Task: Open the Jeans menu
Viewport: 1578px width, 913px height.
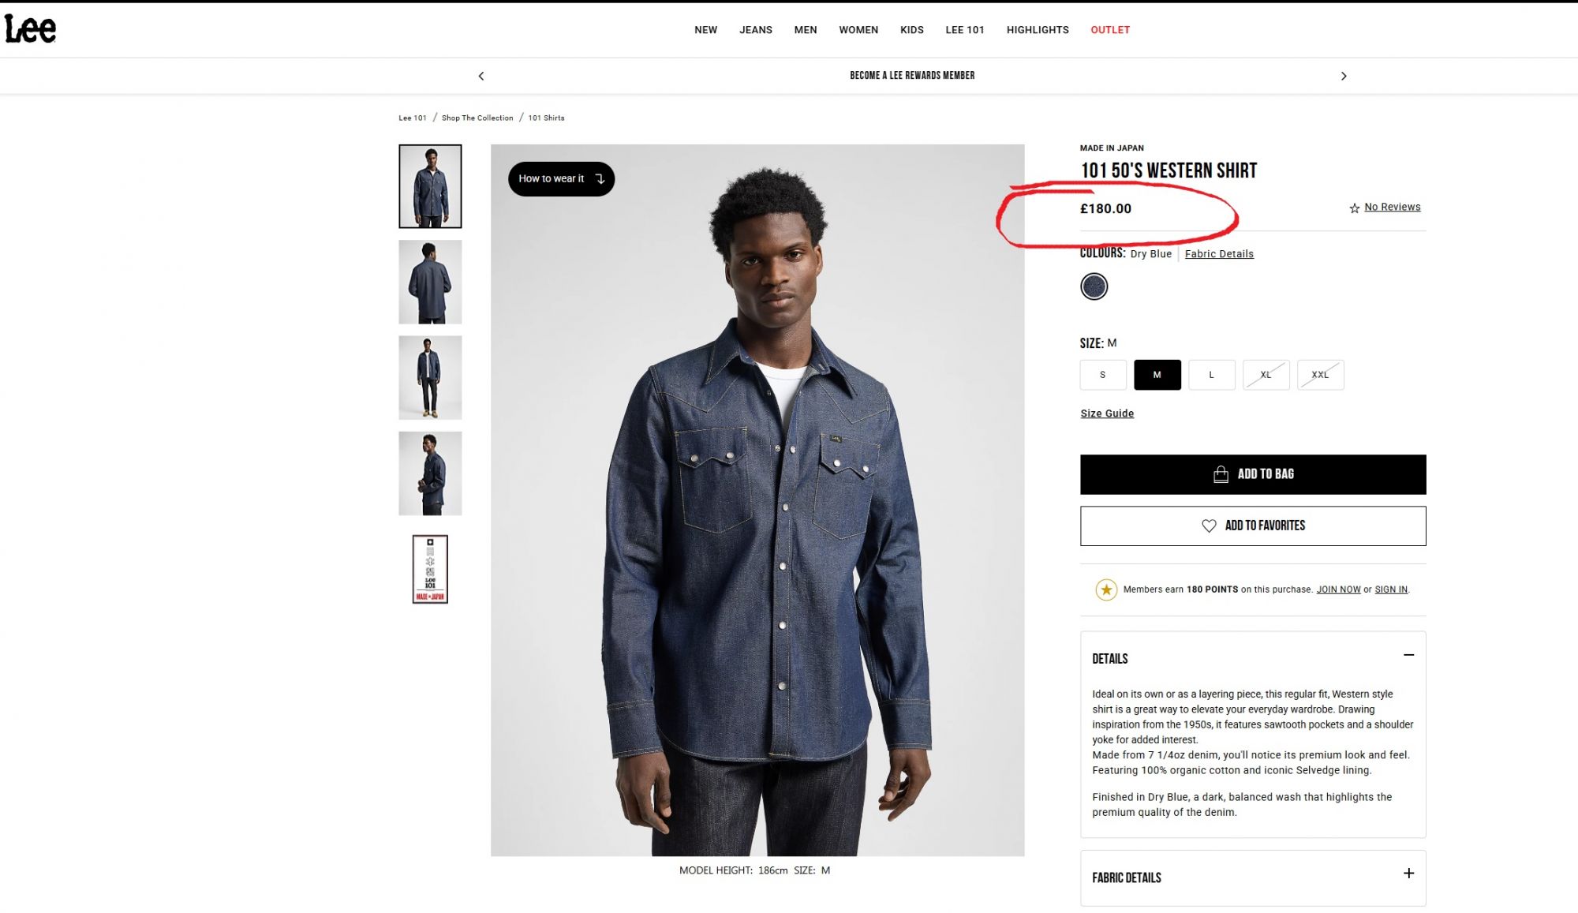Action: (x=755, y=30)
